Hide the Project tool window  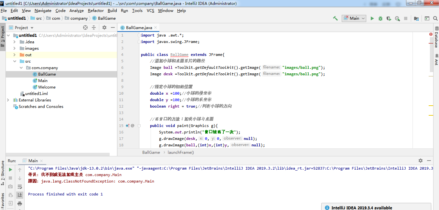coord(113,27)
